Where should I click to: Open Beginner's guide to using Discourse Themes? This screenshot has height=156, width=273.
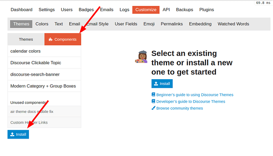coord(195,95)
